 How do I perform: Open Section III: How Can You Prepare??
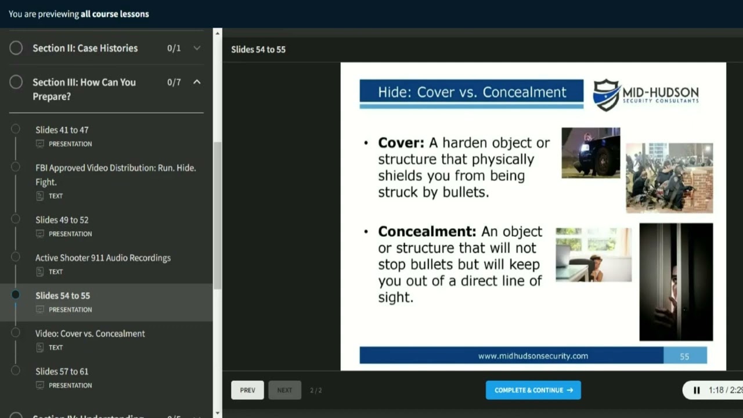pyautogui.click(x=84, y=89)
